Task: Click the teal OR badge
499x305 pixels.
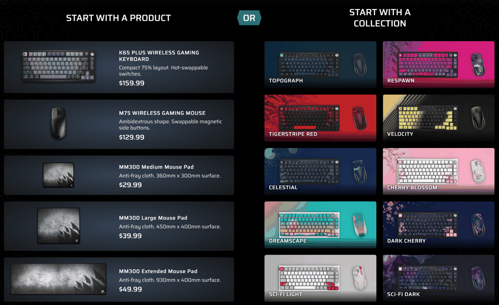Action: 249,18
